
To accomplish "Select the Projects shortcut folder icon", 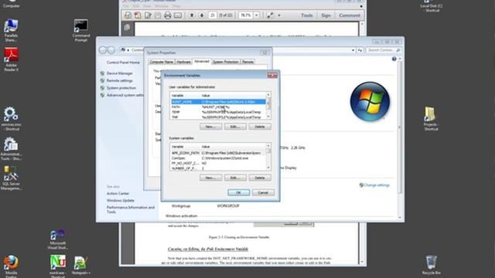I will tap(431, 118).
